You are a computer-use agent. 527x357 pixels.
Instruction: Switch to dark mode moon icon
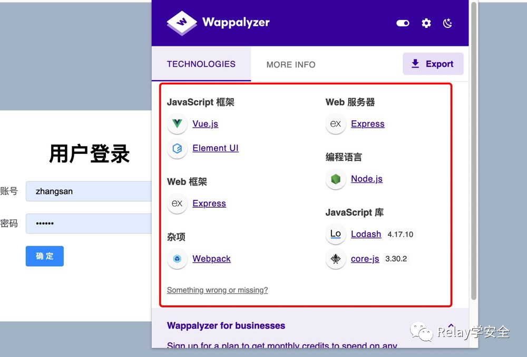click(x=447, y=23)
